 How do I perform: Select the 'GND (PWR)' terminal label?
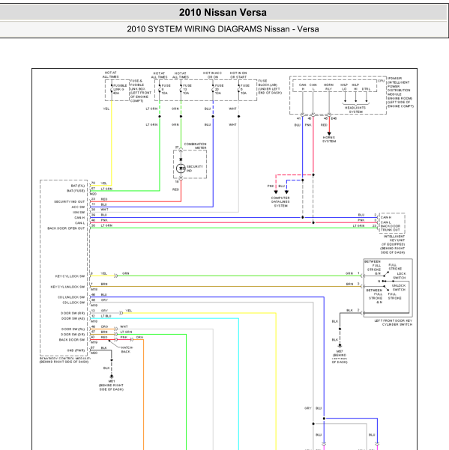point(76,350)
